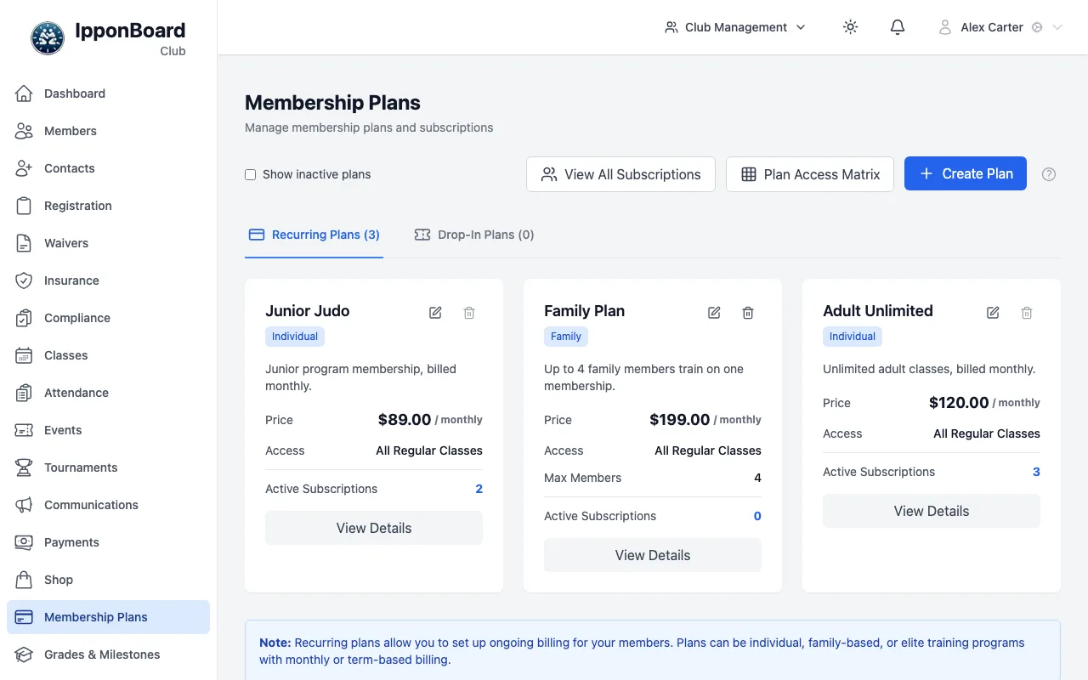
Task: Click the Shop bag icon
Action: coord(24,580)
